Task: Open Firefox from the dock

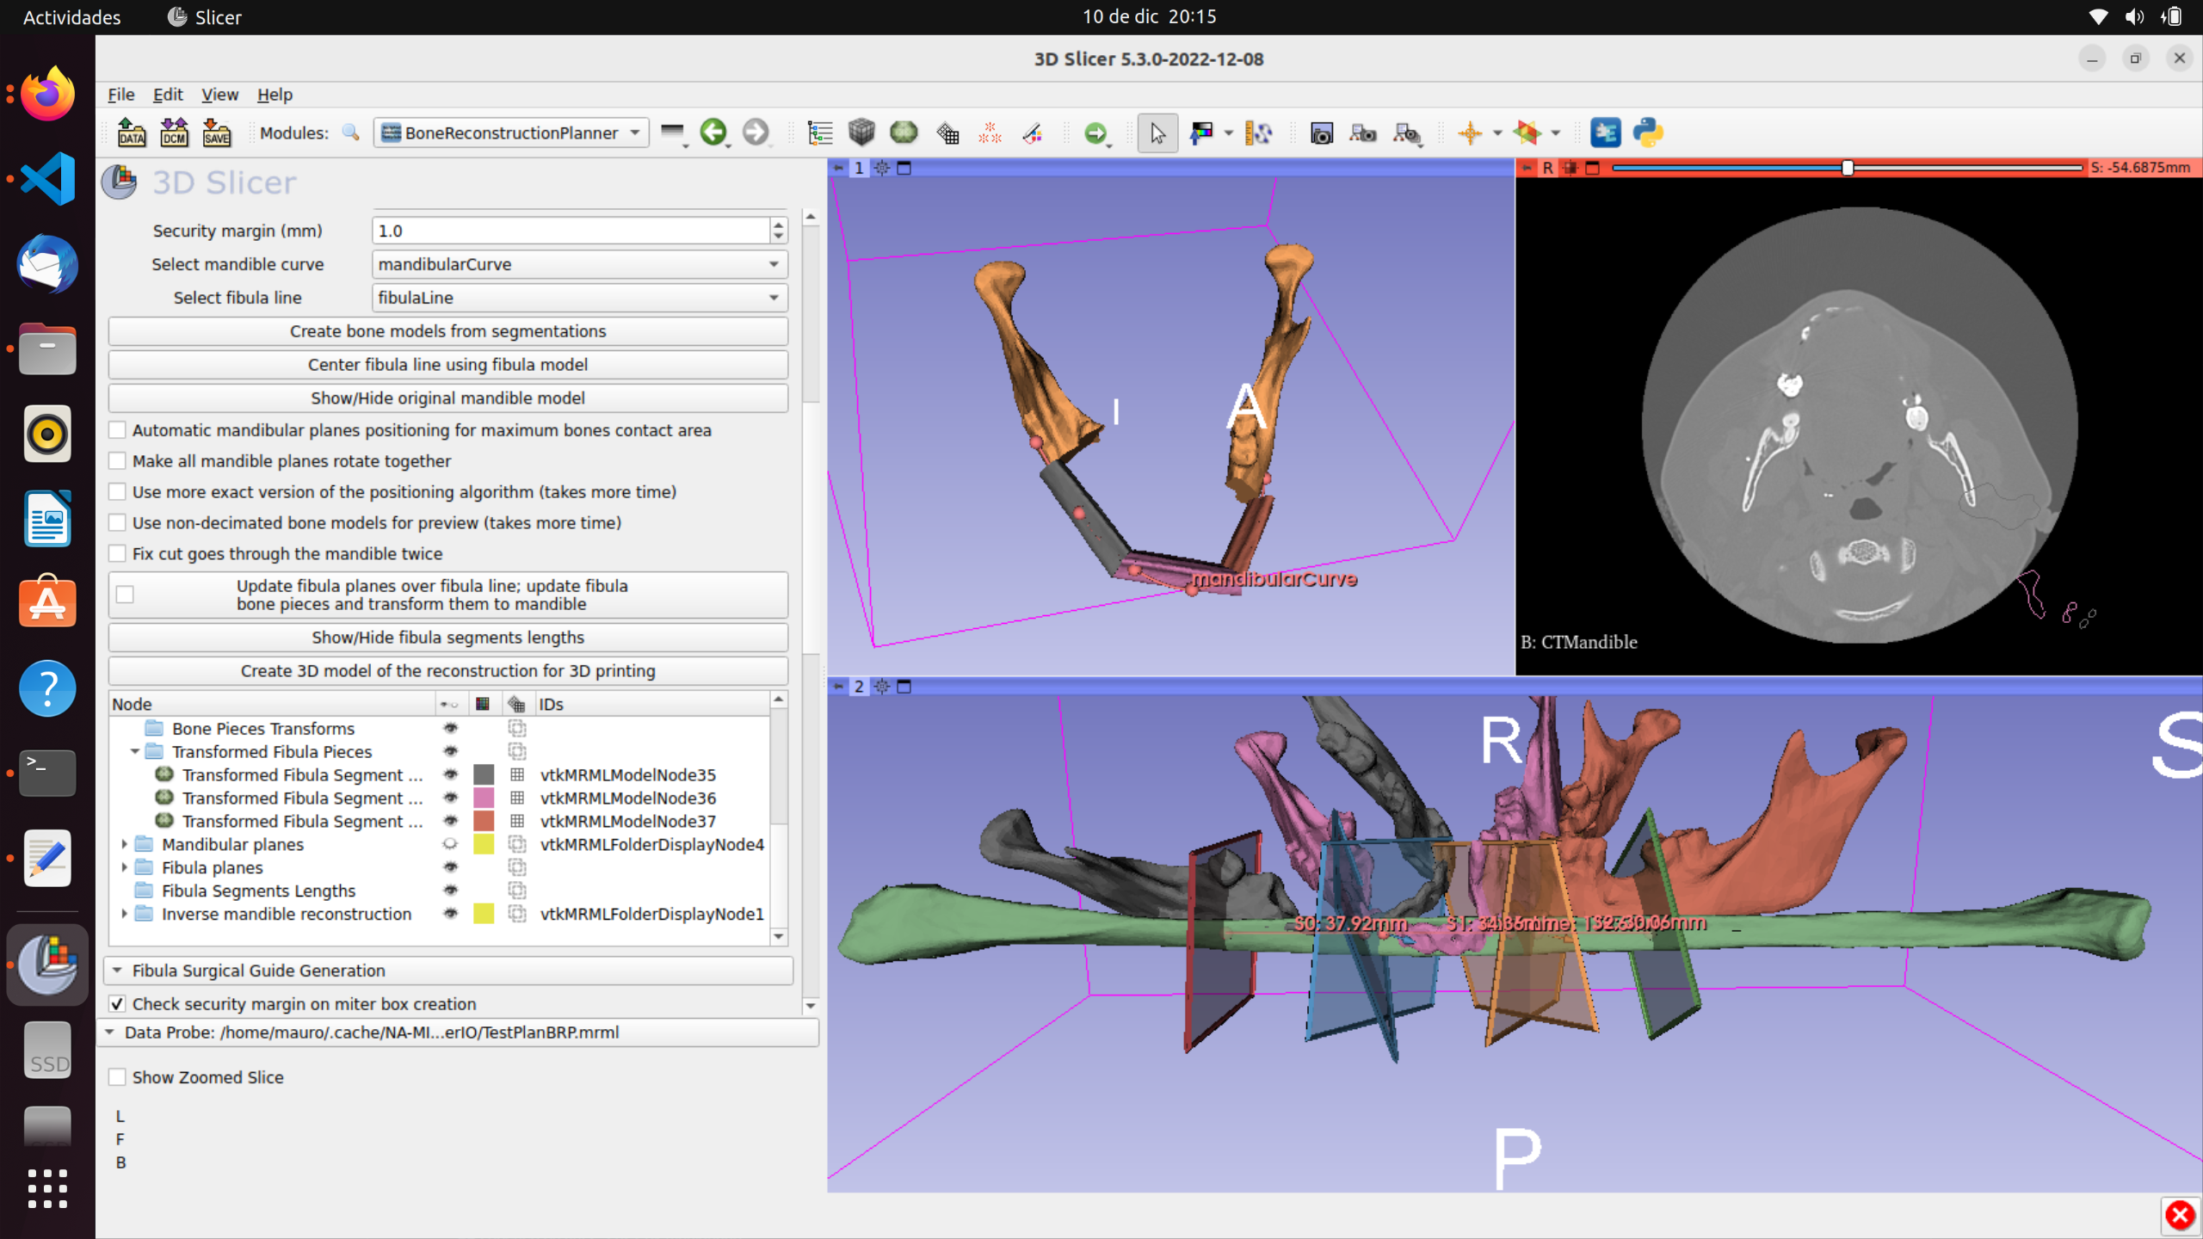Action: click(x=47, y=94)
